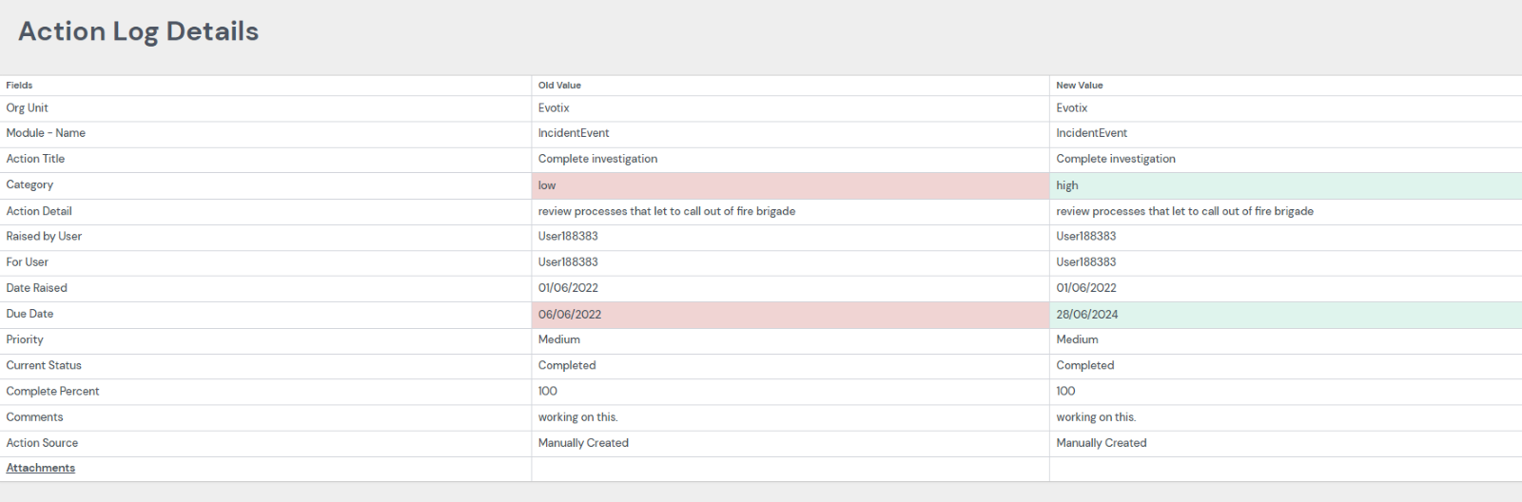Viewport: 1522px width, 502px height.
Task: Click the old Due Date 06/06/2022
Action: click(x=570, y=315)
